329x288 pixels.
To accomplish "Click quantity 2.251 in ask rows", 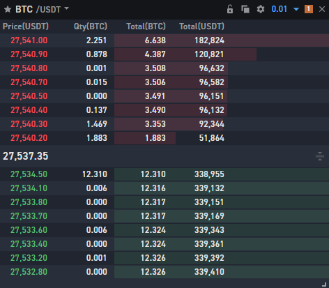I will pos(97,40).
